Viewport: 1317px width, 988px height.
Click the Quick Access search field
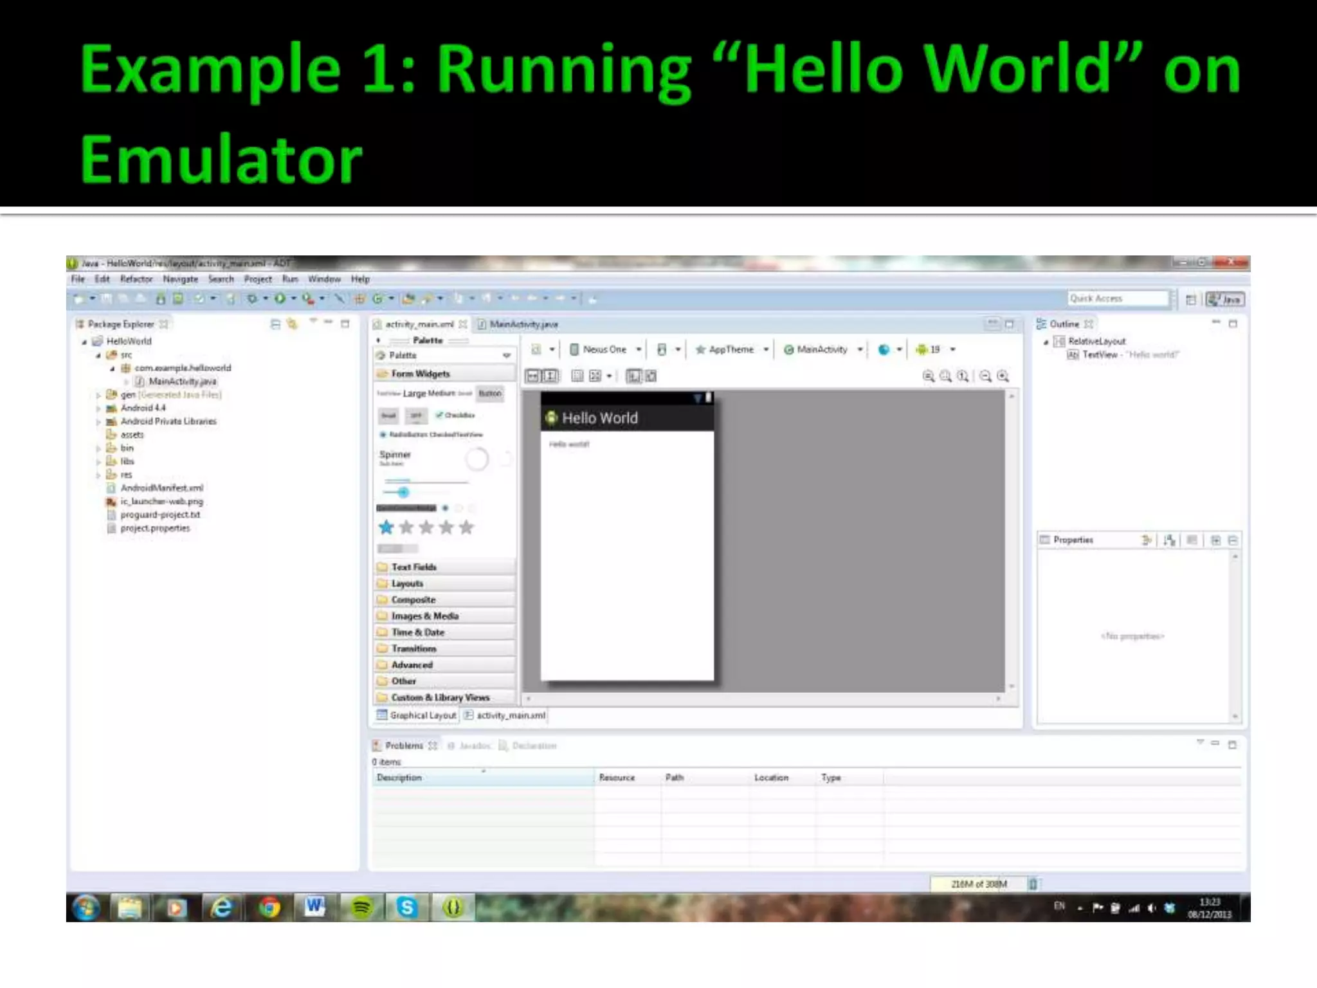1117,298
